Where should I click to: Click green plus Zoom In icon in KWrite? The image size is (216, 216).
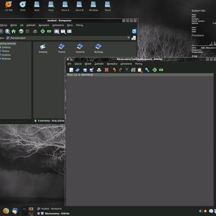tap(154, 70)
